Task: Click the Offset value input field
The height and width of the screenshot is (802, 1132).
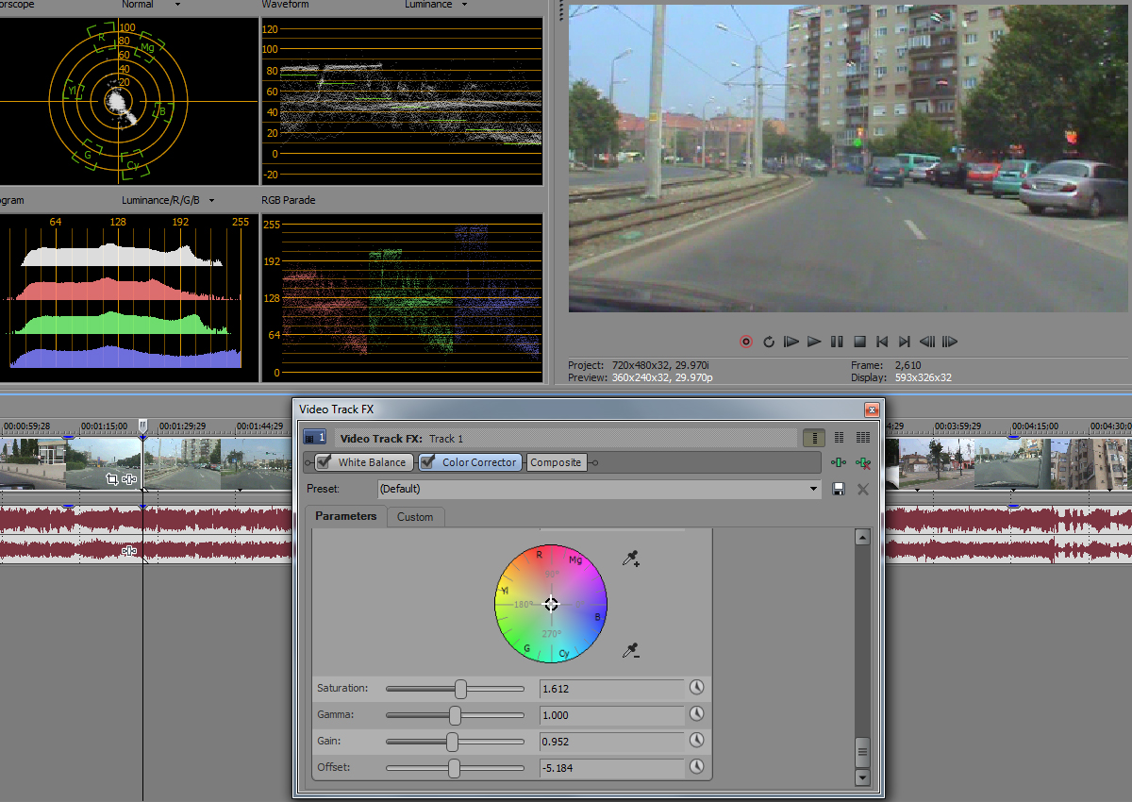Action: coord(611,768)
